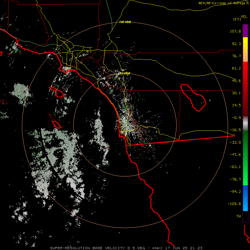Click the 107.8 legend value

235,31
